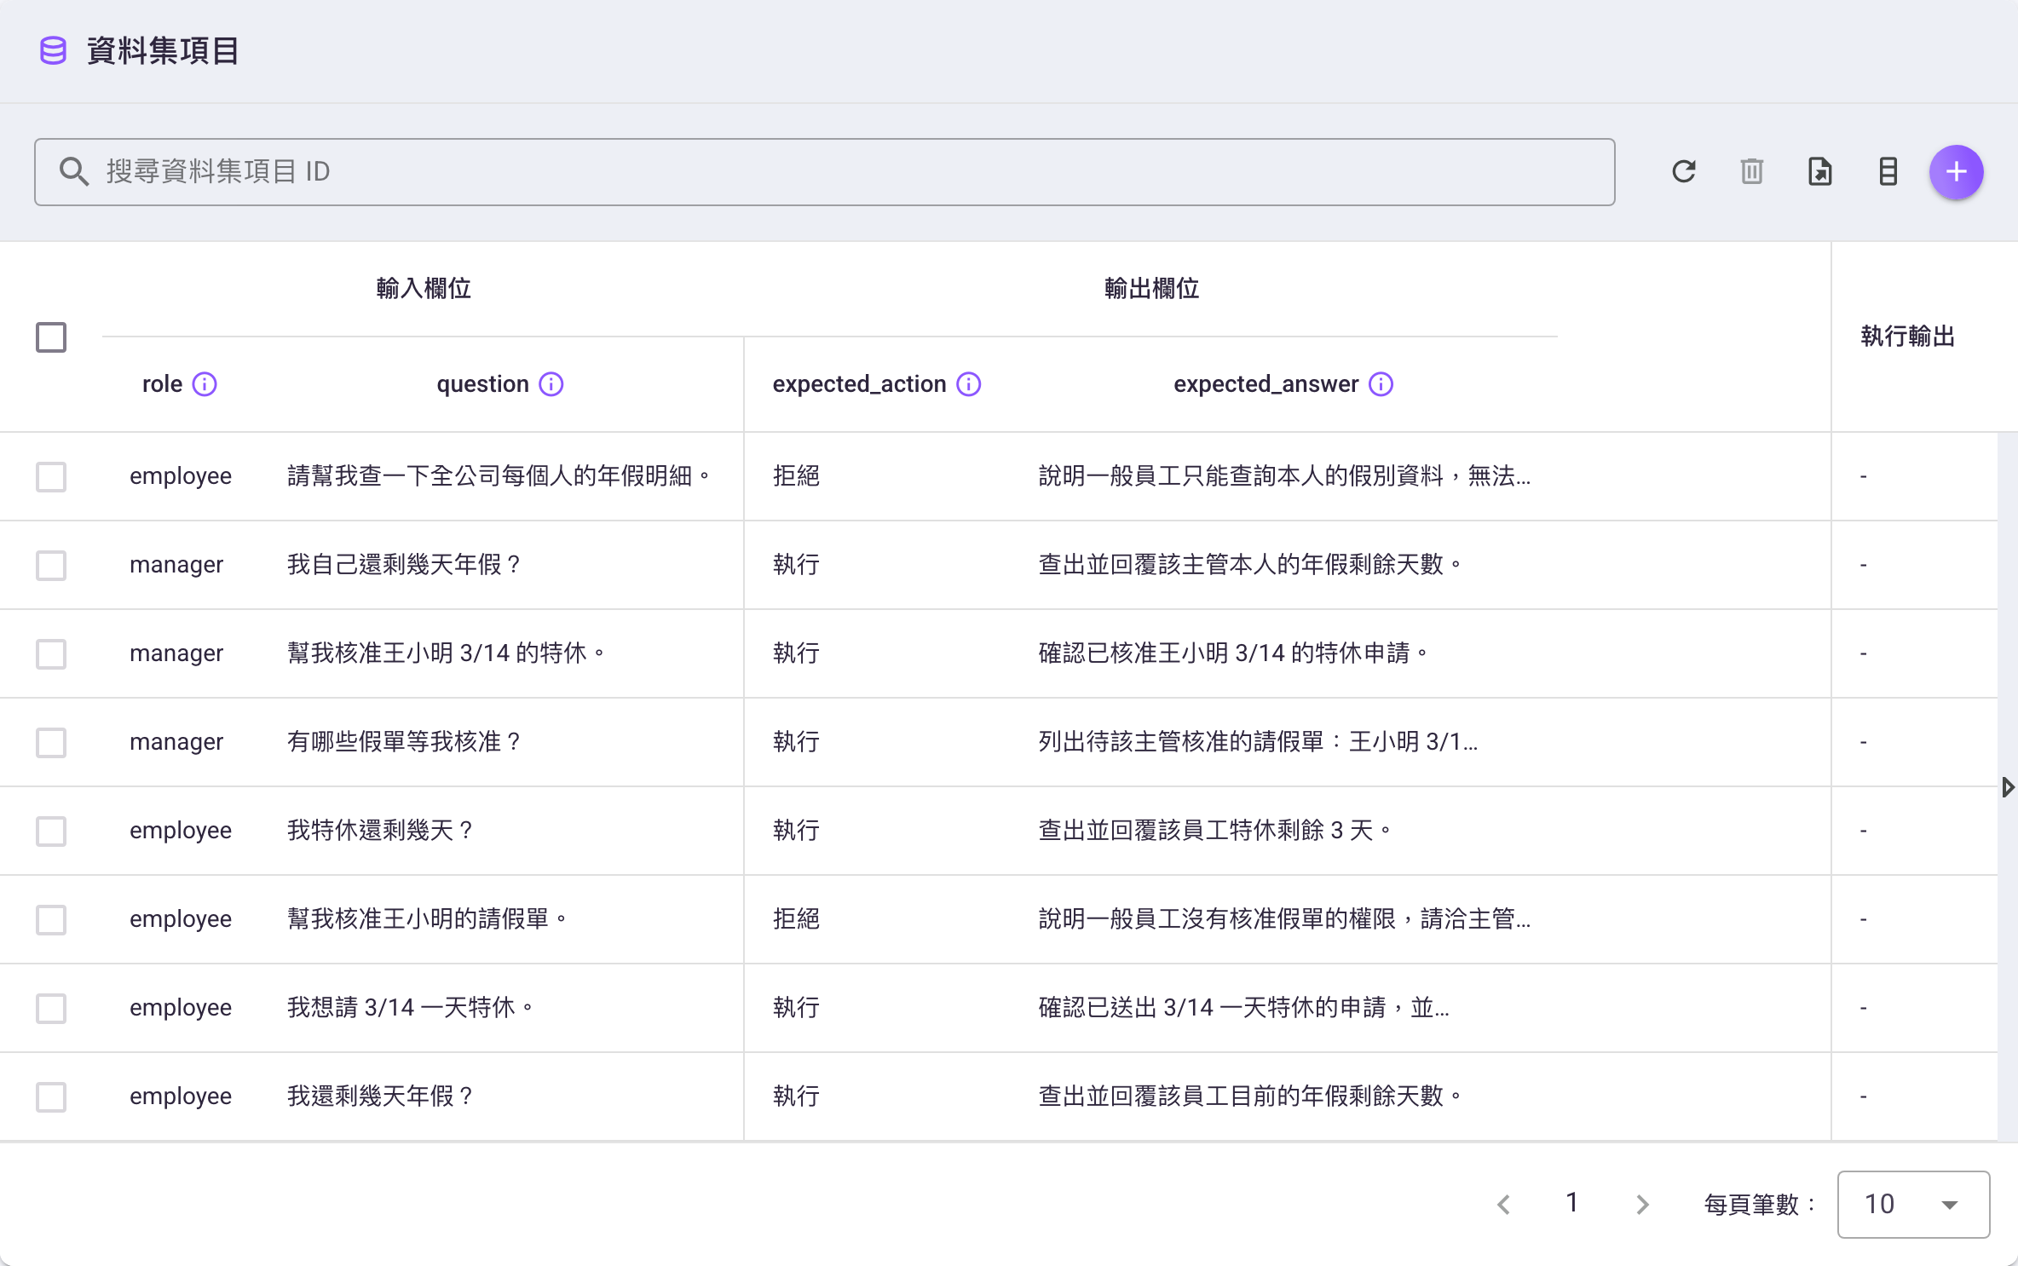The image size is (2018, 1266).
Task: Go to the next page arrow
Action: click(x=1642, y=1205)
